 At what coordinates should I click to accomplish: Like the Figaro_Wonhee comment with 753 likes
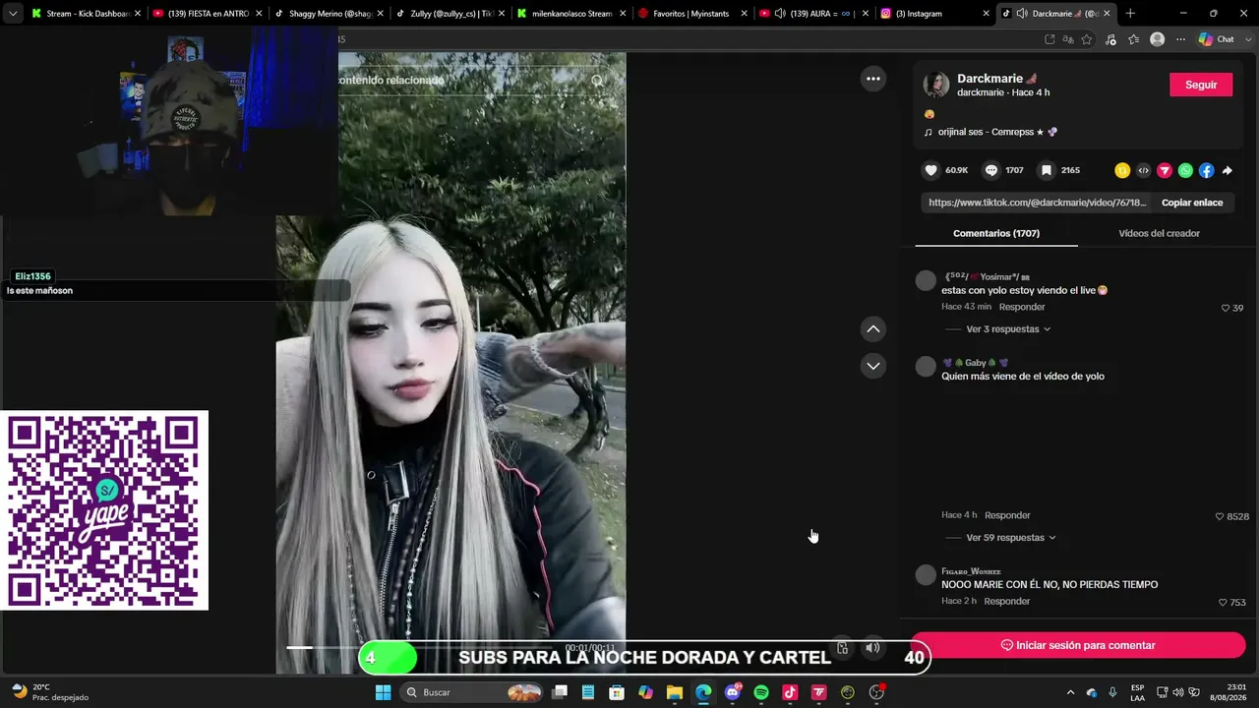point(1223,603)
